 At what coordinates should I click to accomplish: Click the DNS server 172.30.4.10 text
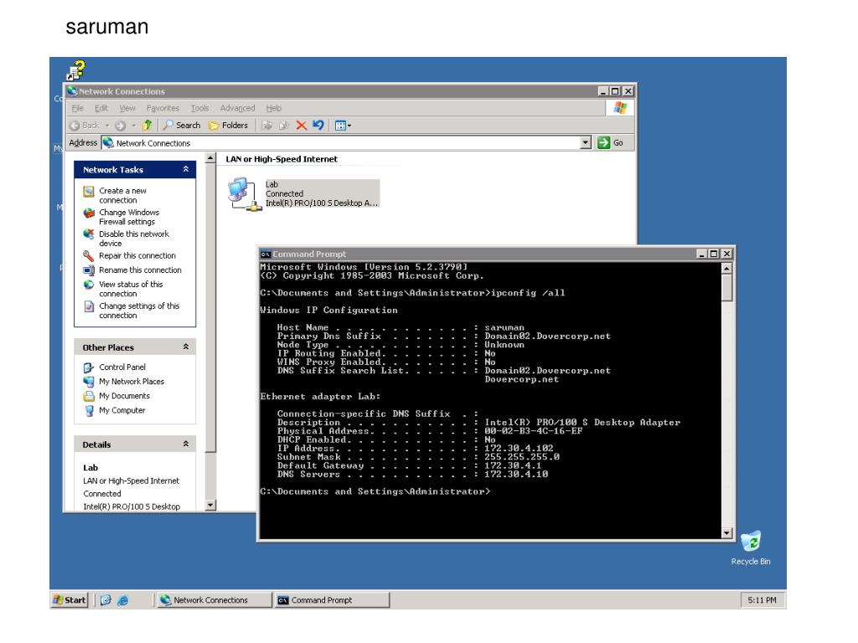tap(516, 474)
